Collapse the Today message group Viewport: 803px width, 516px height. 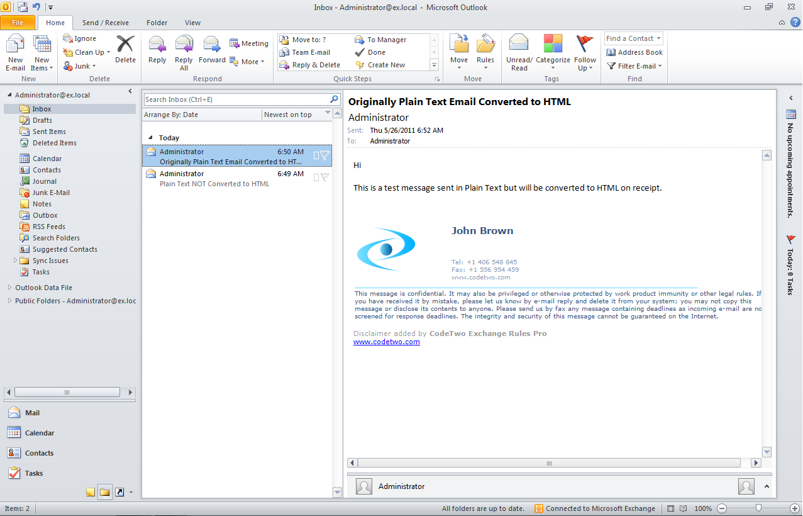pos(150,138)
